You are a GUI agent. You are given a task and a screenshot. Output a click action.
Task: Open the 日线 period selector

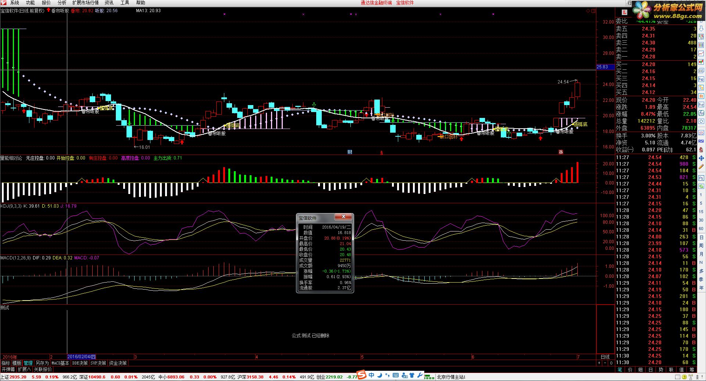(x=605, y=357)
